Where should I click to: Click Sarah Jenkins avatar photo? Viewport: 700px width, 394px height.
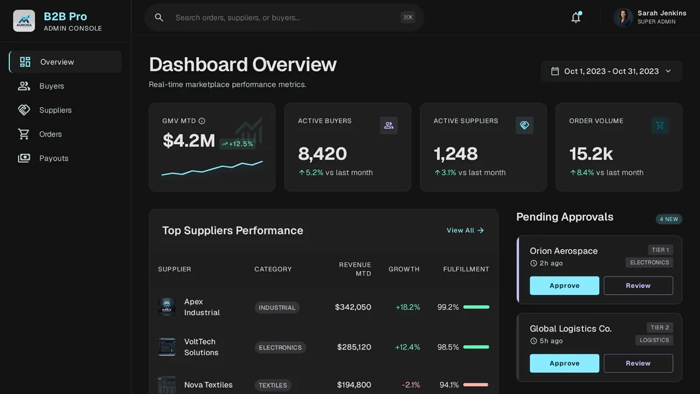point(623,18)
